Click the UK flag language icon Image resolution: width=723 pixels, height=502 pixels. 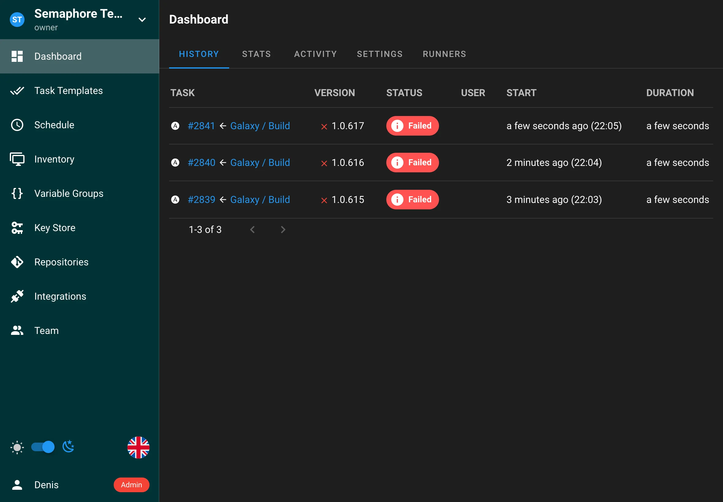pos(138,447)
